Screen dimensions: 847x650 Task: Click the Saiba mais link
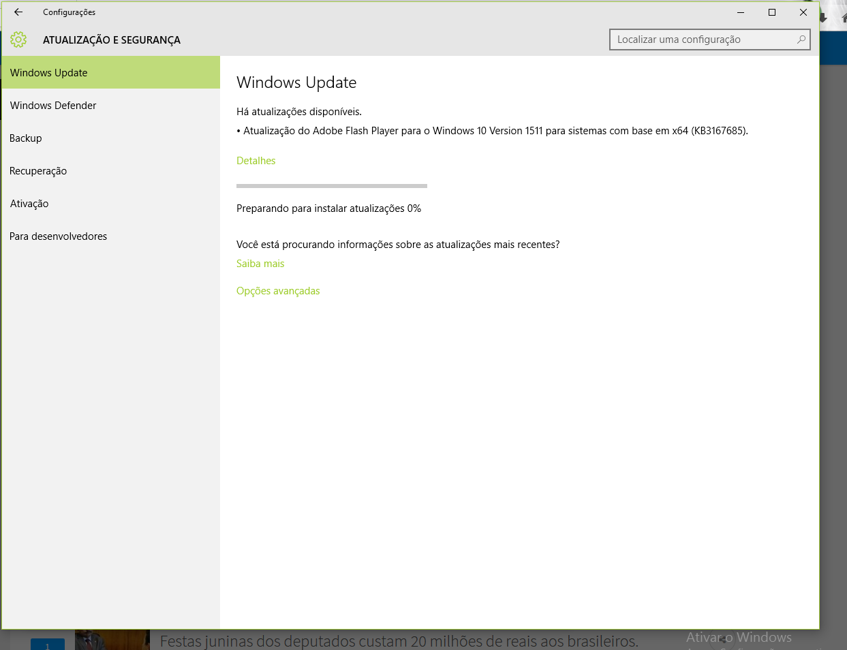(x=260, y=264)
